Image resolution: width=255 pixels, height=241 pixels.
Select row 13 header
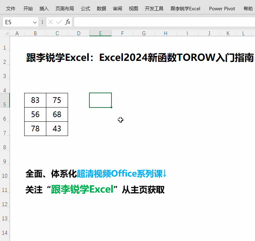click(5, 214)
